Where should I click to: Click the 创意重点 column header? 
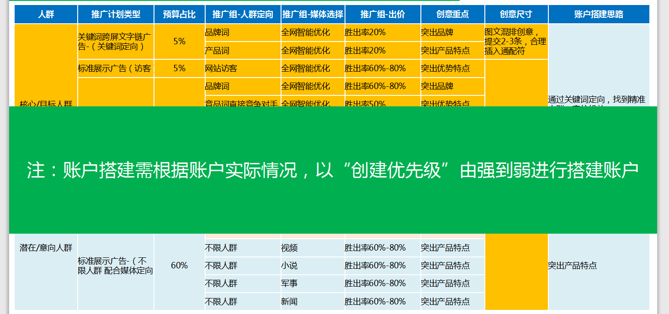pyautogui.click(x=452, y=14)
